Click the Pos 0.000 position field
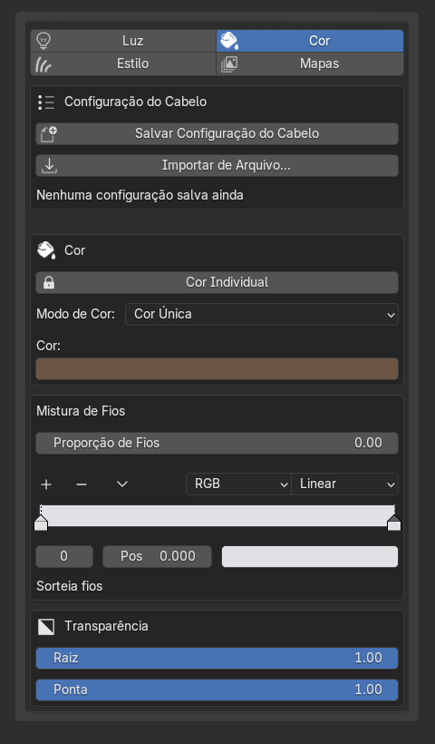This screenshot has height=744, width=435. point(158,556)
